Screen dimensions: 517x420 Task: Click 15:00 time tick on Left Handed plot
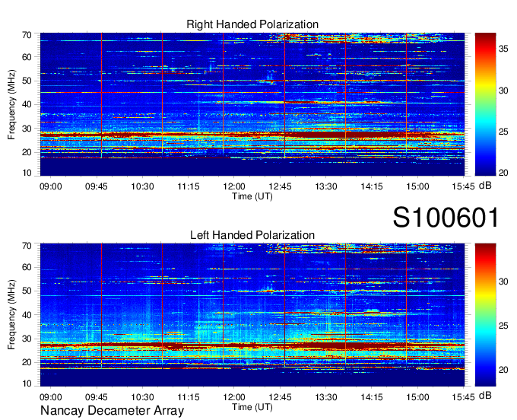pyautogui.click(x=417, y=397)
